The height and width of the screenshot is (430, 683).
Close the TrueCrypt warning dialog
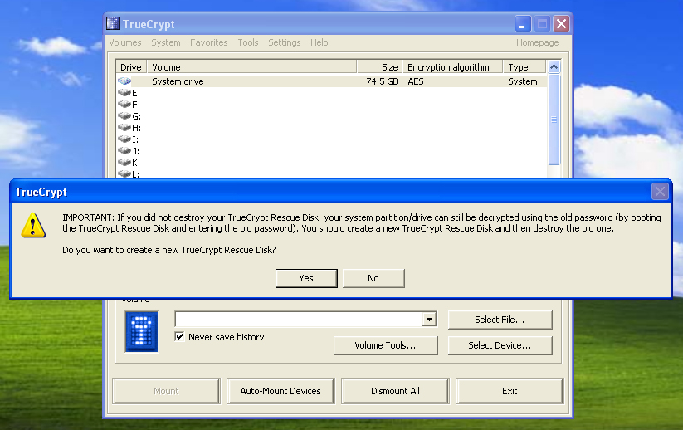pyautogui.click(x=660, y=191)
